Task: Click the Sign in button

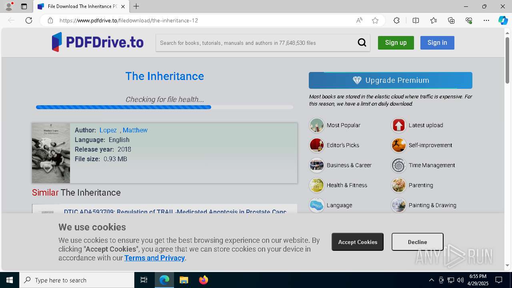Action: point(437,43)
